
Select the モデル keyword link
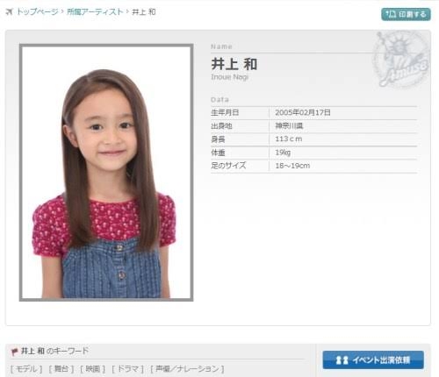26,369
